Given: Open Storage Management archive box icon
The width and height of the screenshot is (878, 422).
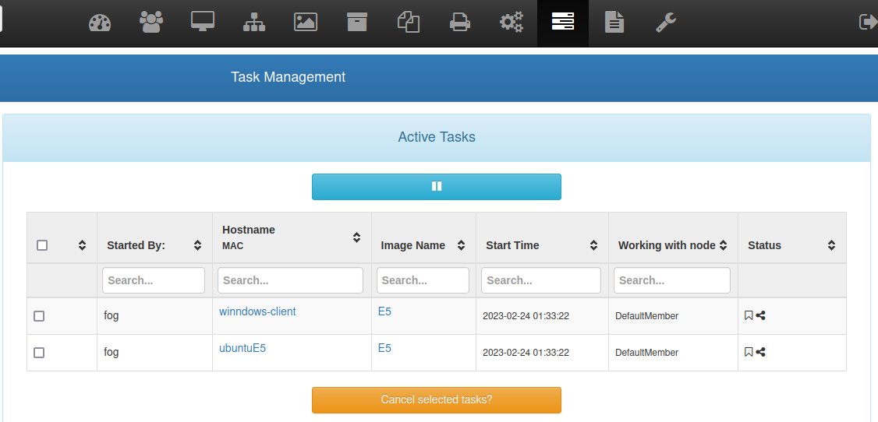Looking at the screenshot, I should click(357, 23).
